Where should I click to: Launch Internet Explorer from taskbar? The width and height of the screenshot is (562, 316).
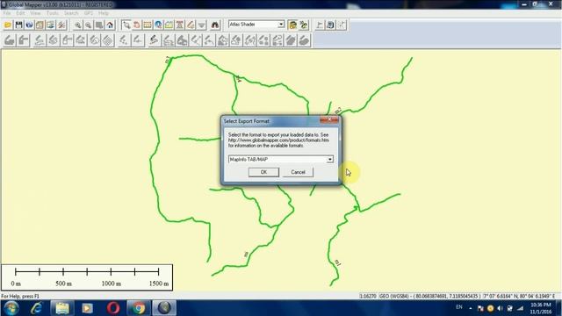click(37, 308)
